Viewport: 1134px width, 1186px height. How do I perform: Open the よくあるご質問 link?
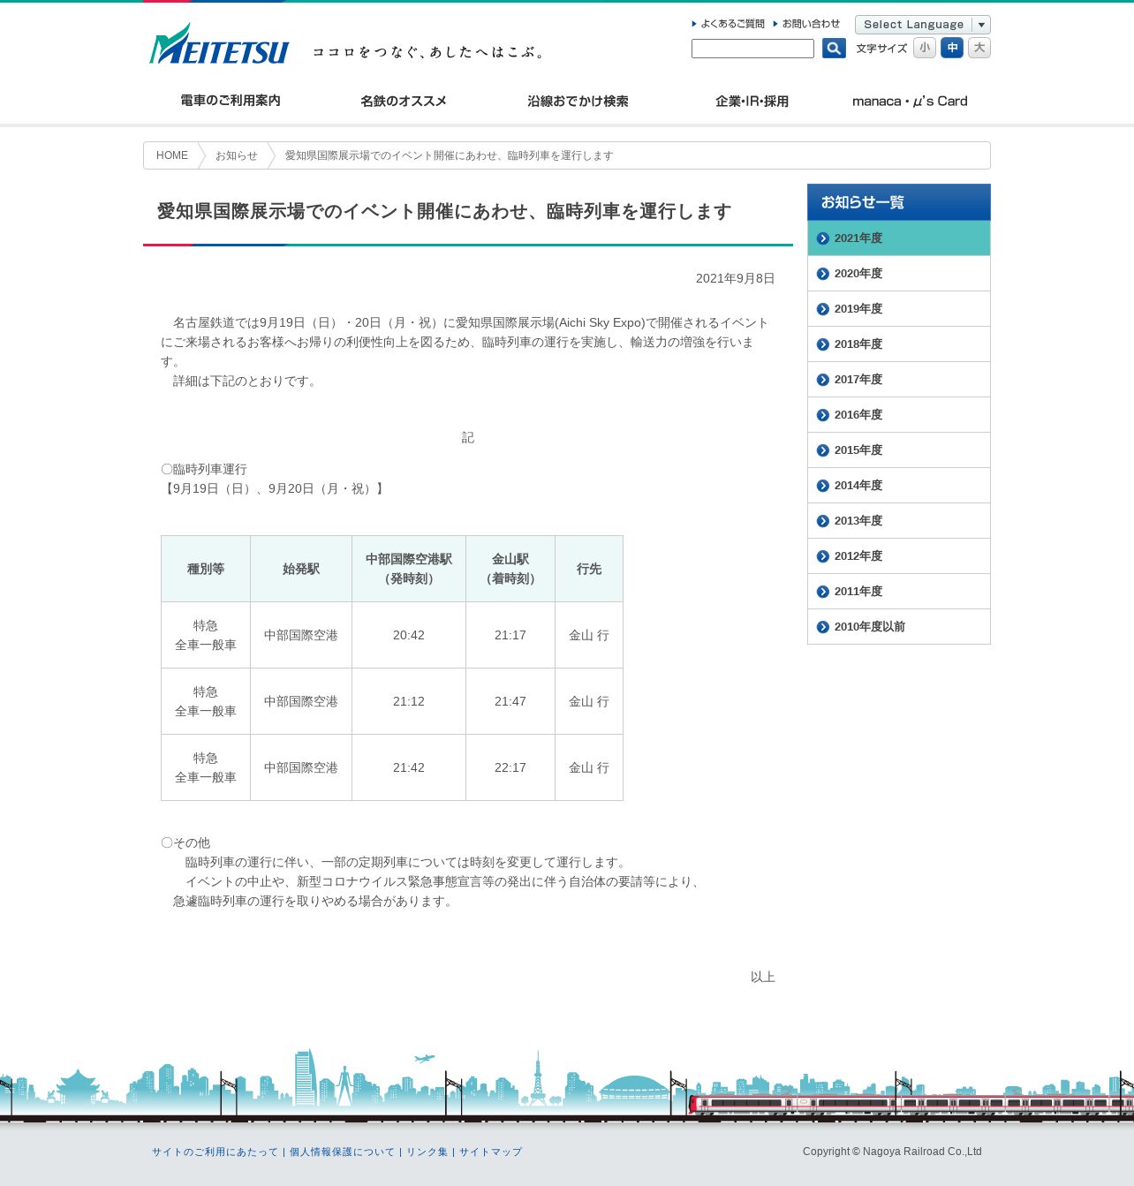click(729, 24)
